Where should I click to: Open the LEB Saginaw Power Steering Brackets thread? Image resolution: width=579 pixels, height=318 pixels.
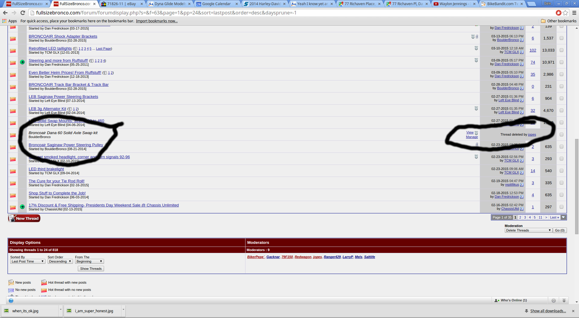pos(63,96)
